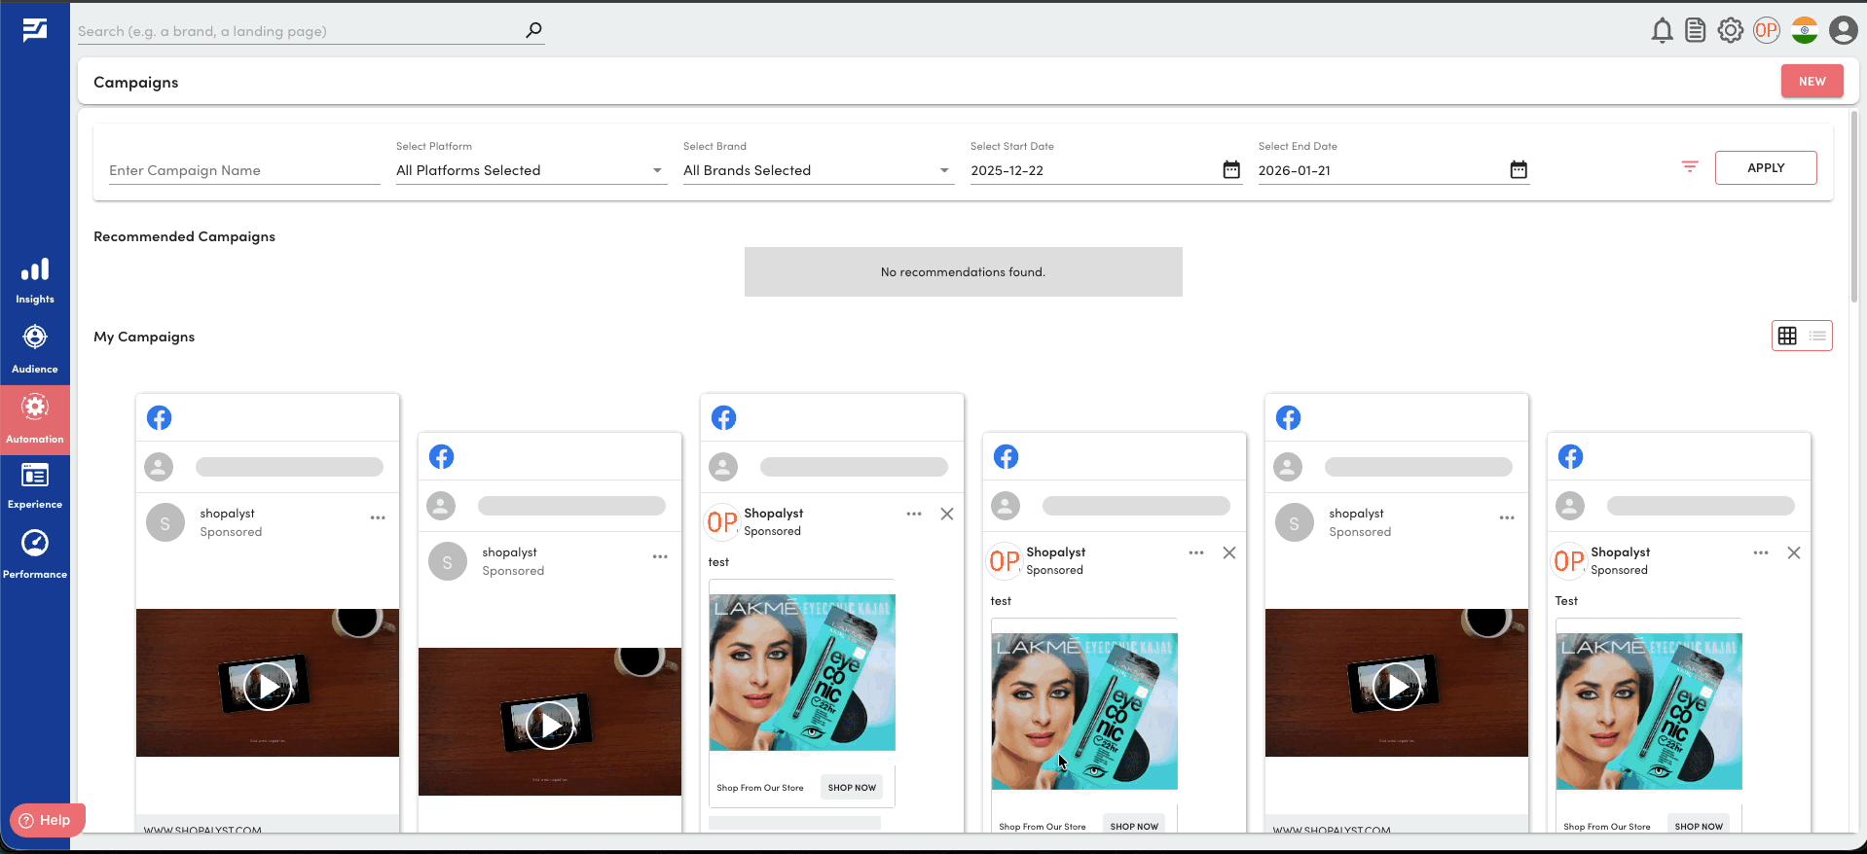Click SHOP NOW on sixth card
This screenshot has width=1867, height=854.
pos(1699,826)
